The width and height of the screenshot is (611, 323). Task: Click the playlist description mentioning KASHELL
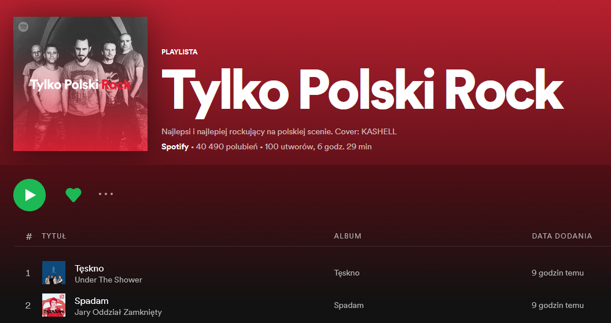pos(279,132)
